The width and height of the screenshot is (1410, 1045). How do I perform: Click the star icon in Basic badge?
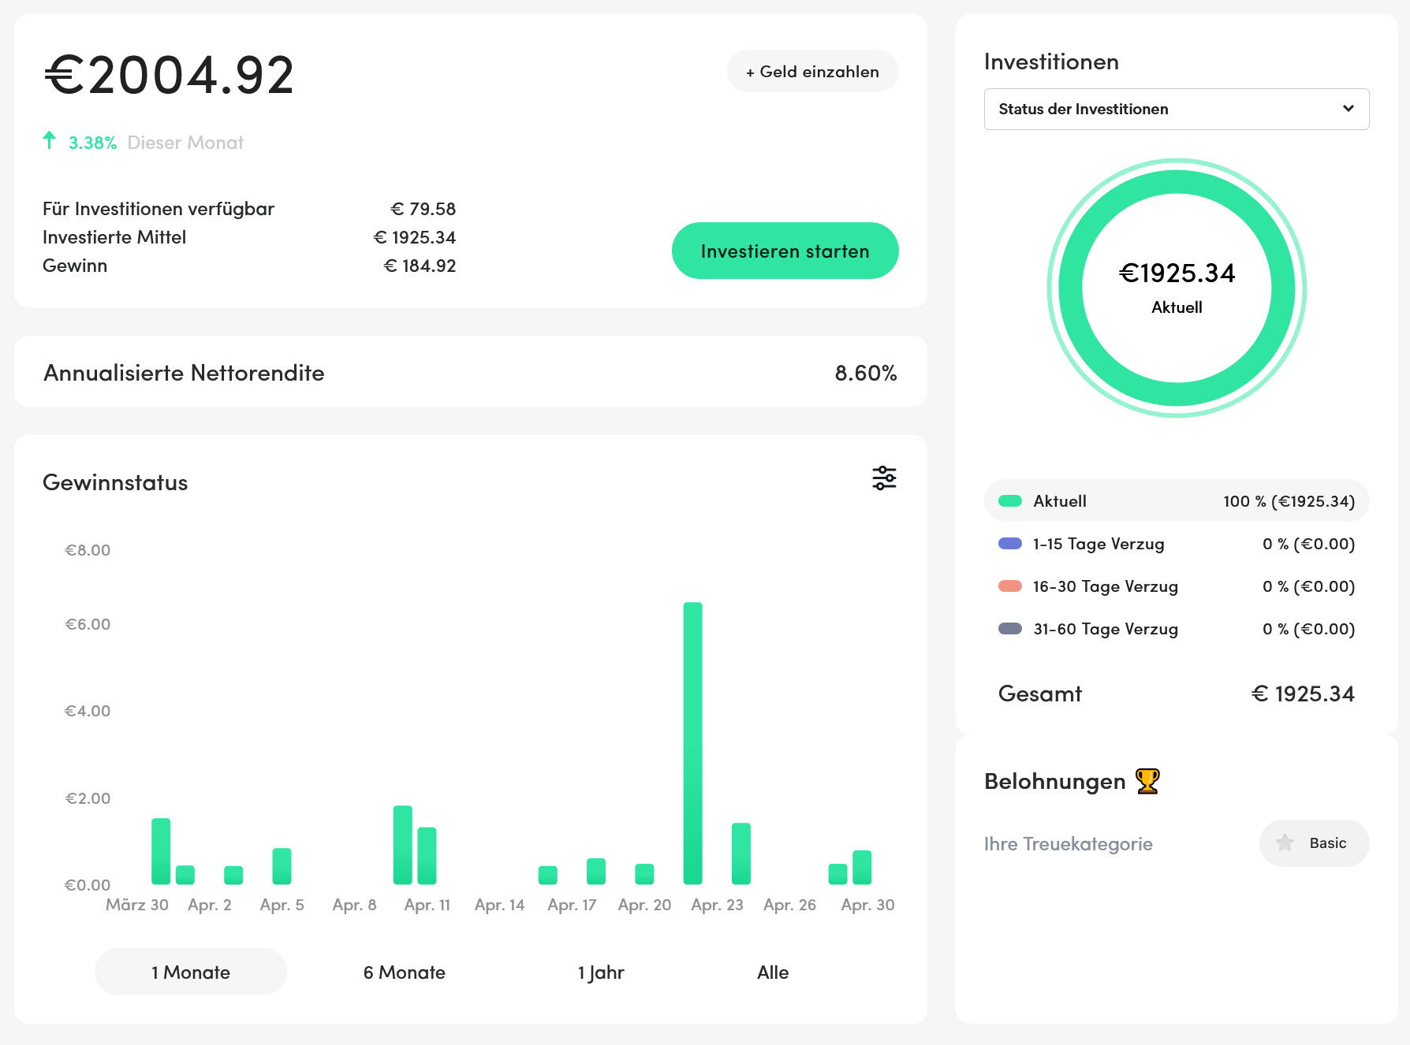pos(1285,843)
